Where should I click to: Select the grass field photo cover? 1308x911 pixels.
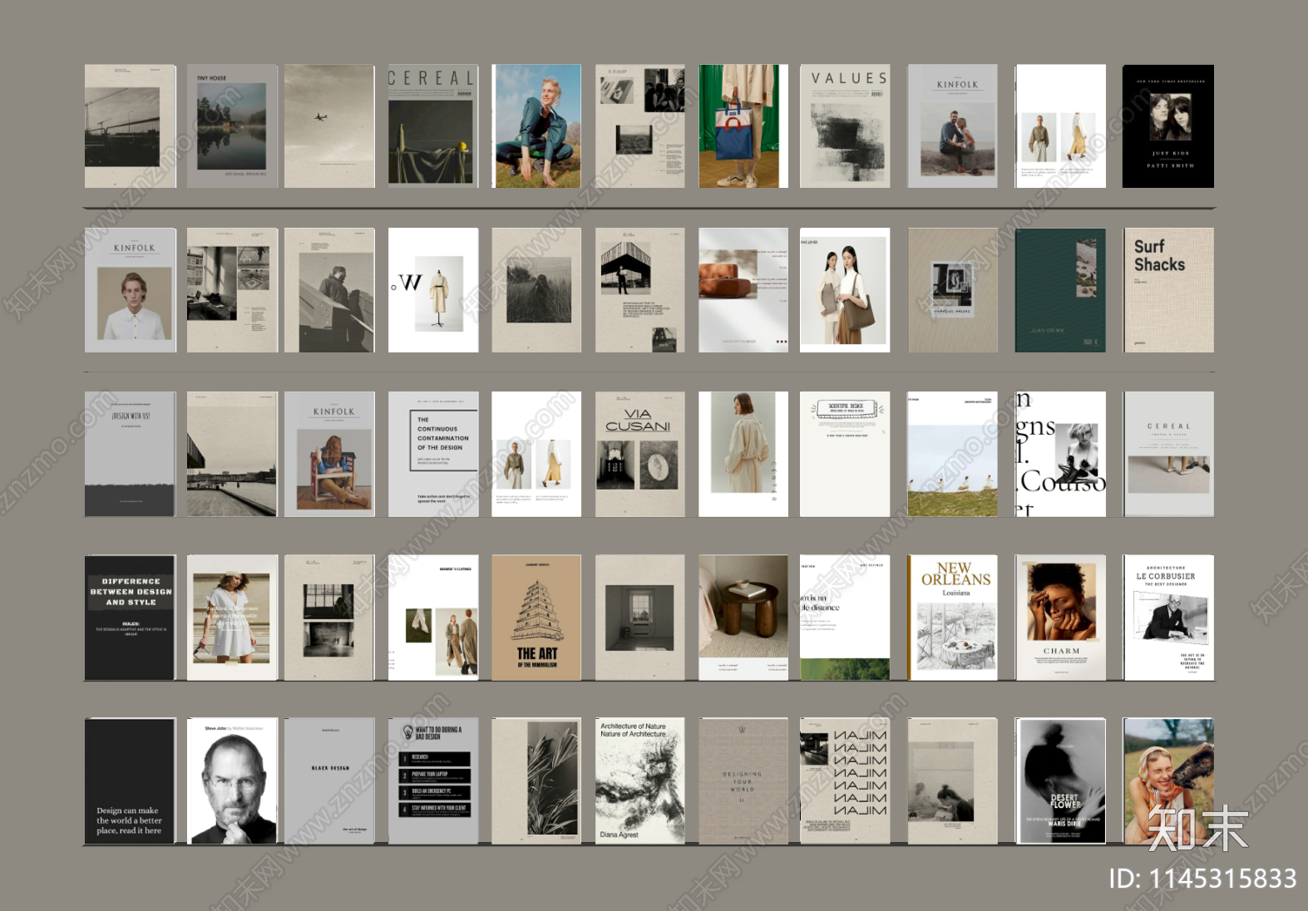[536, 290]
